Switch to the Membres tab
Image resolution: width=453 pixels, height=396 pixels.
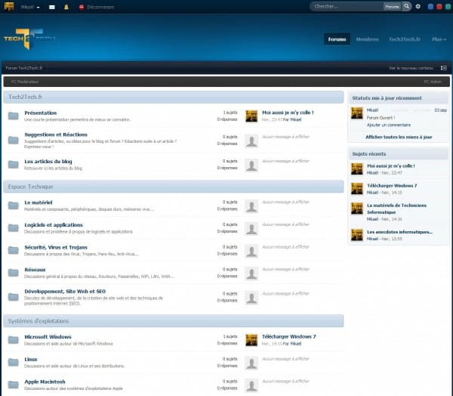367,39
